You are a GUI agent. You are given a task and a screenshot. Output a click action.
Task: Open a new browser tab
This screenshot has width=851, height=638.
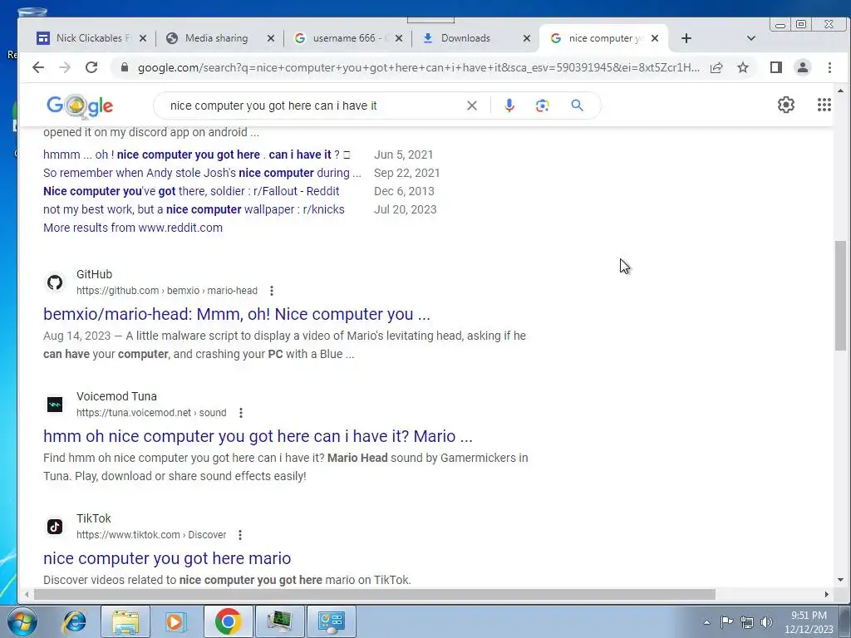pos(686,38)
